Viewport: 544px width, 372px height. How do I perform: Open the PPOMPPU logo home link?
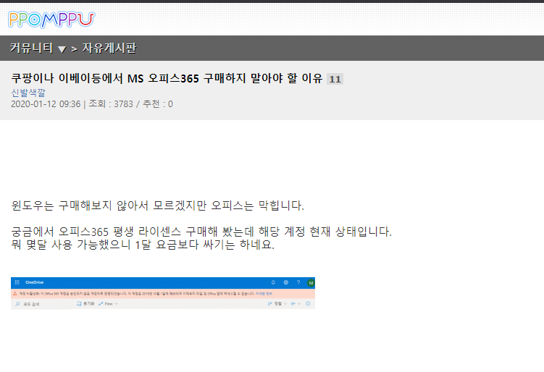tap(51, 20)
